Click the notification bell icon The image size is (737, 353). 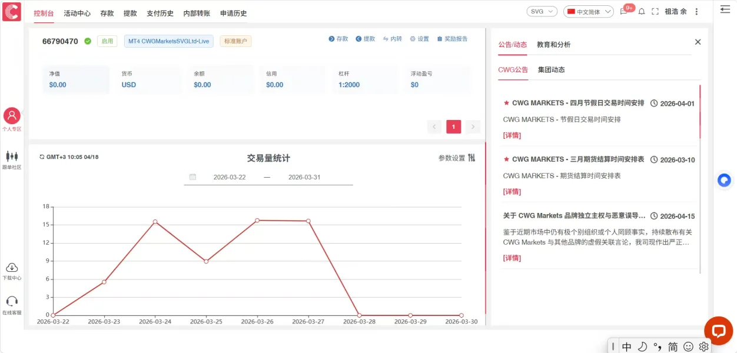click(x=642, y=12)
